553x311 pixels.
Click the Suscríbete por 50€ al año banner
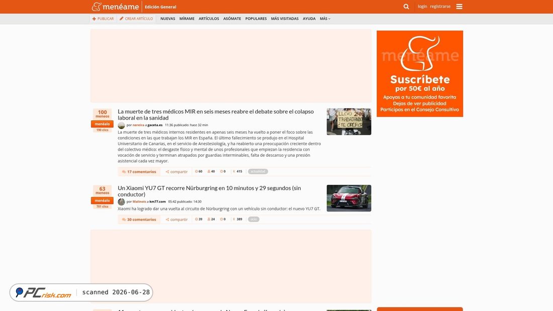tap(420, 74)
